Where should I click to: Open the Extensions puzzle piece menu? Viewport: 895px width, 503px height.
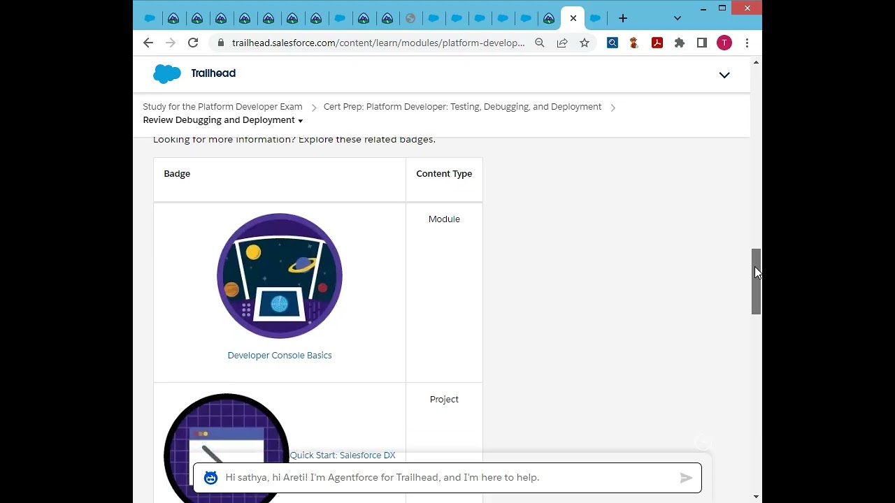pyautogui.click(x=680, y=43)
